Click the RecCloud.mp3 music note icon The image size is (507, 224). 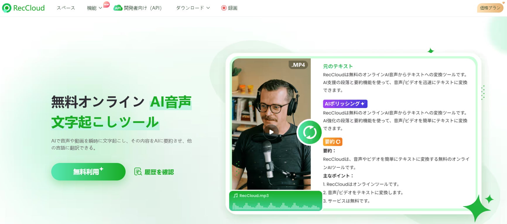tap(236, 195)
